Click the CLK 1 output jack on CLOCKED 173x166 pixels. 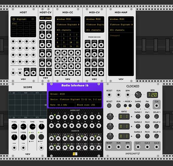pos(138,147)
